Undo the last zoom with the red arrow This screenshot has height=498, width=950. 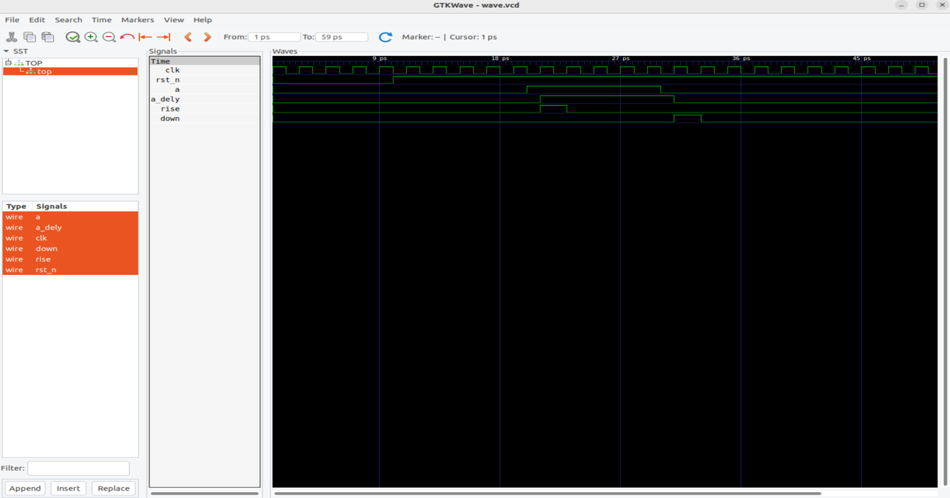click(x=127, y=37)
